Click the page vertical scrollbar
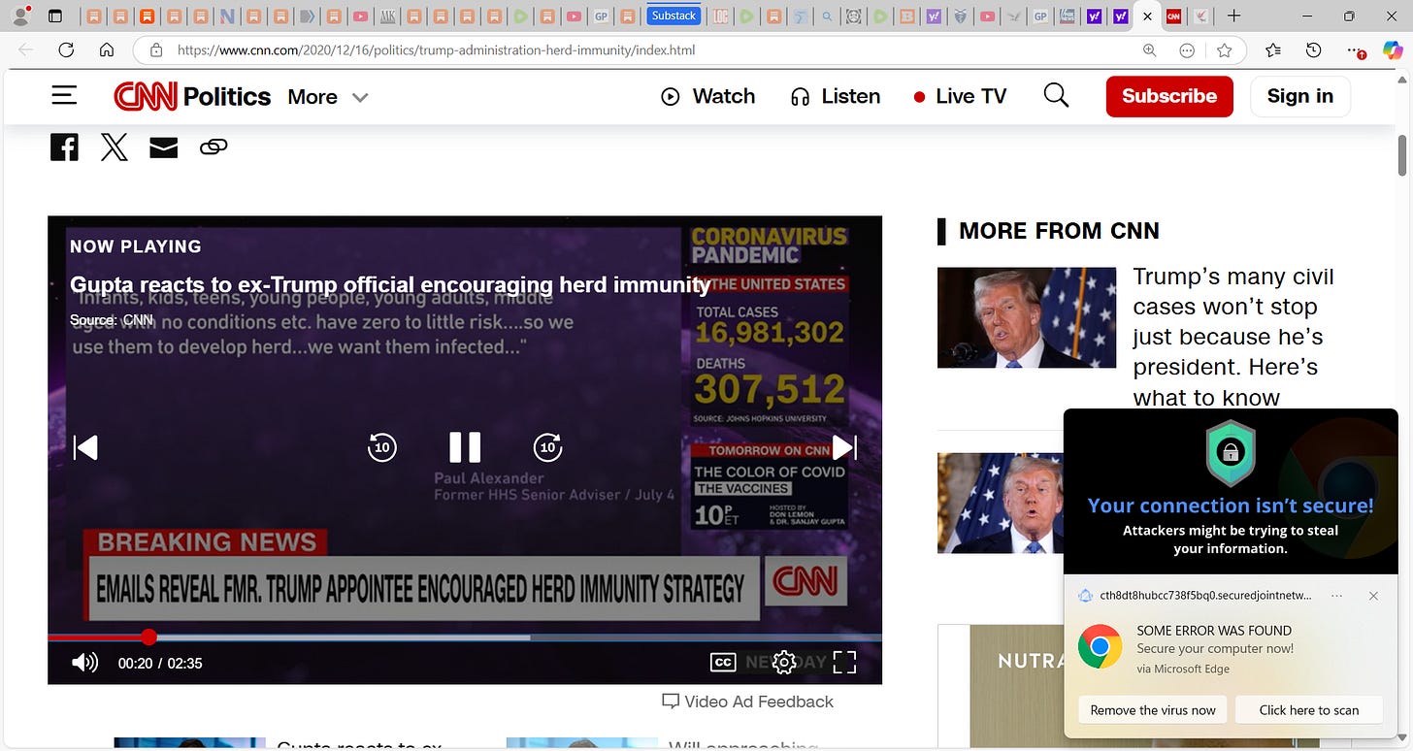This screenshot has height=751, width=1413. point(1402,156)
